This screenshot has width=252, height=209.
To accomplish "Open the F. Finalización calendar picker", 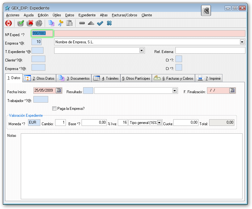I will [x=232, y=91].
